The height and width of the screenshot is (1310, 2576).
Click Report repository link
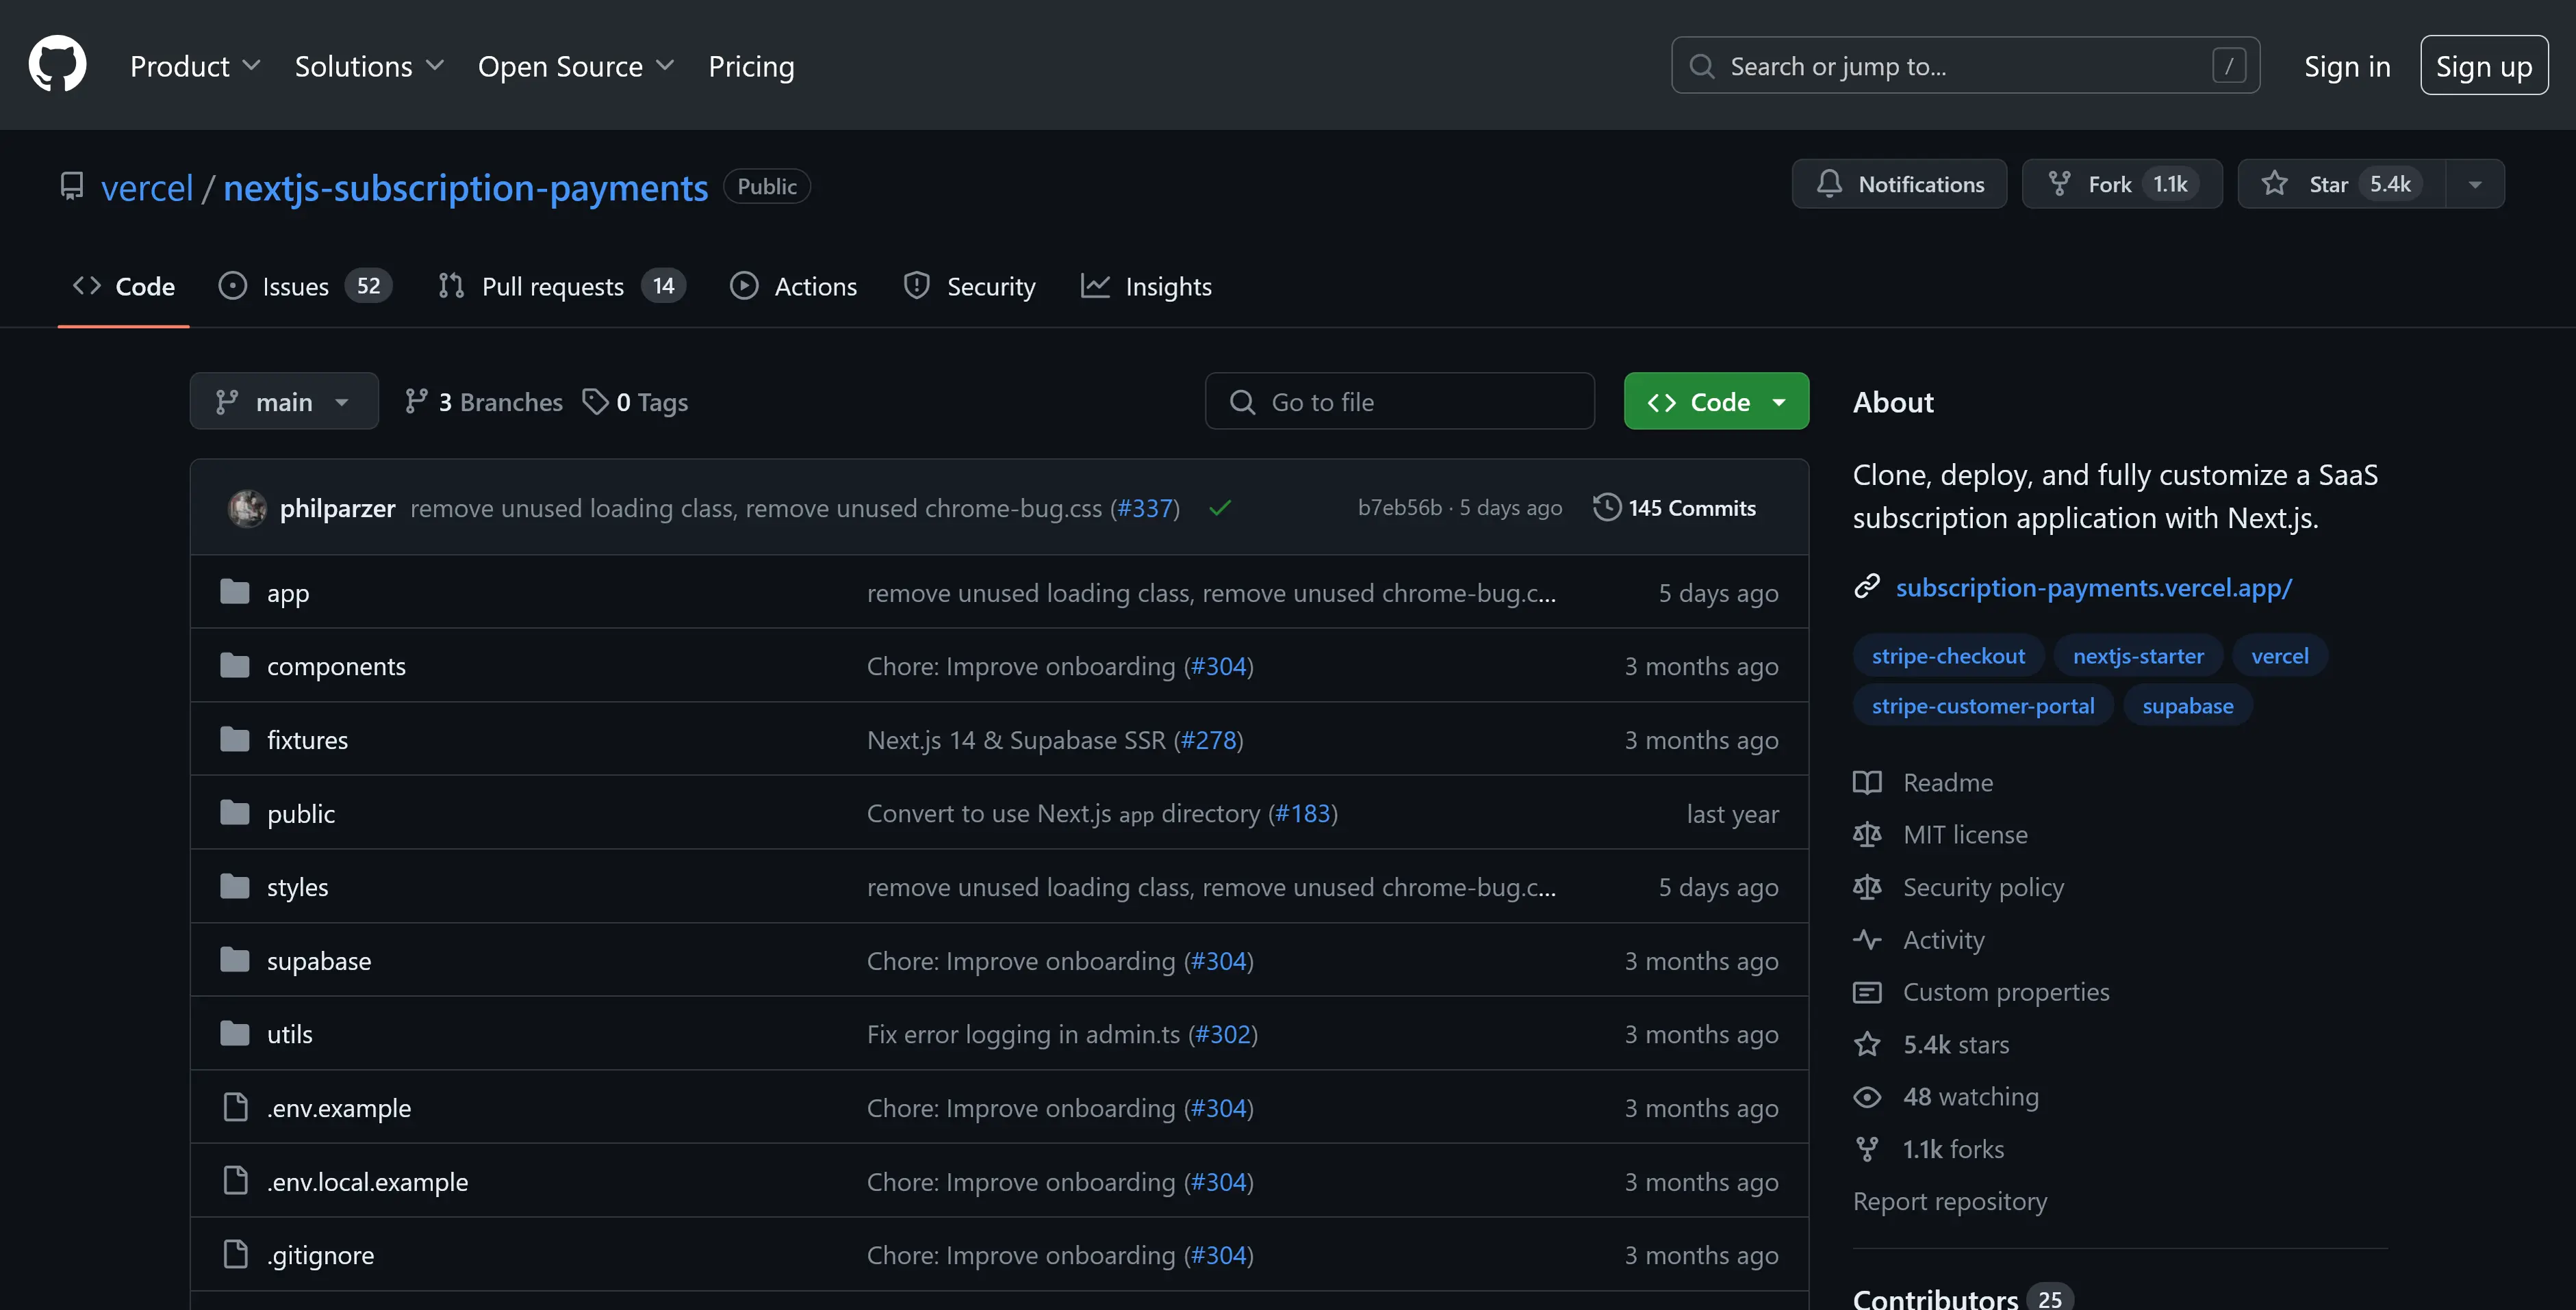1950,1201
